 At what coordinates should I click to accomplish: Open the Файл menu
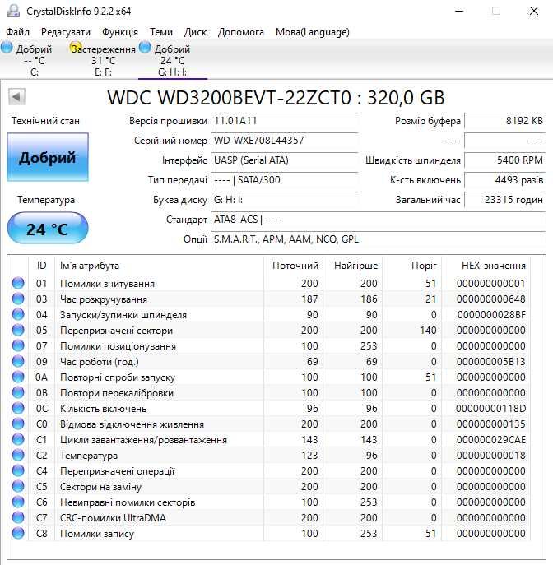pos(17,32)
